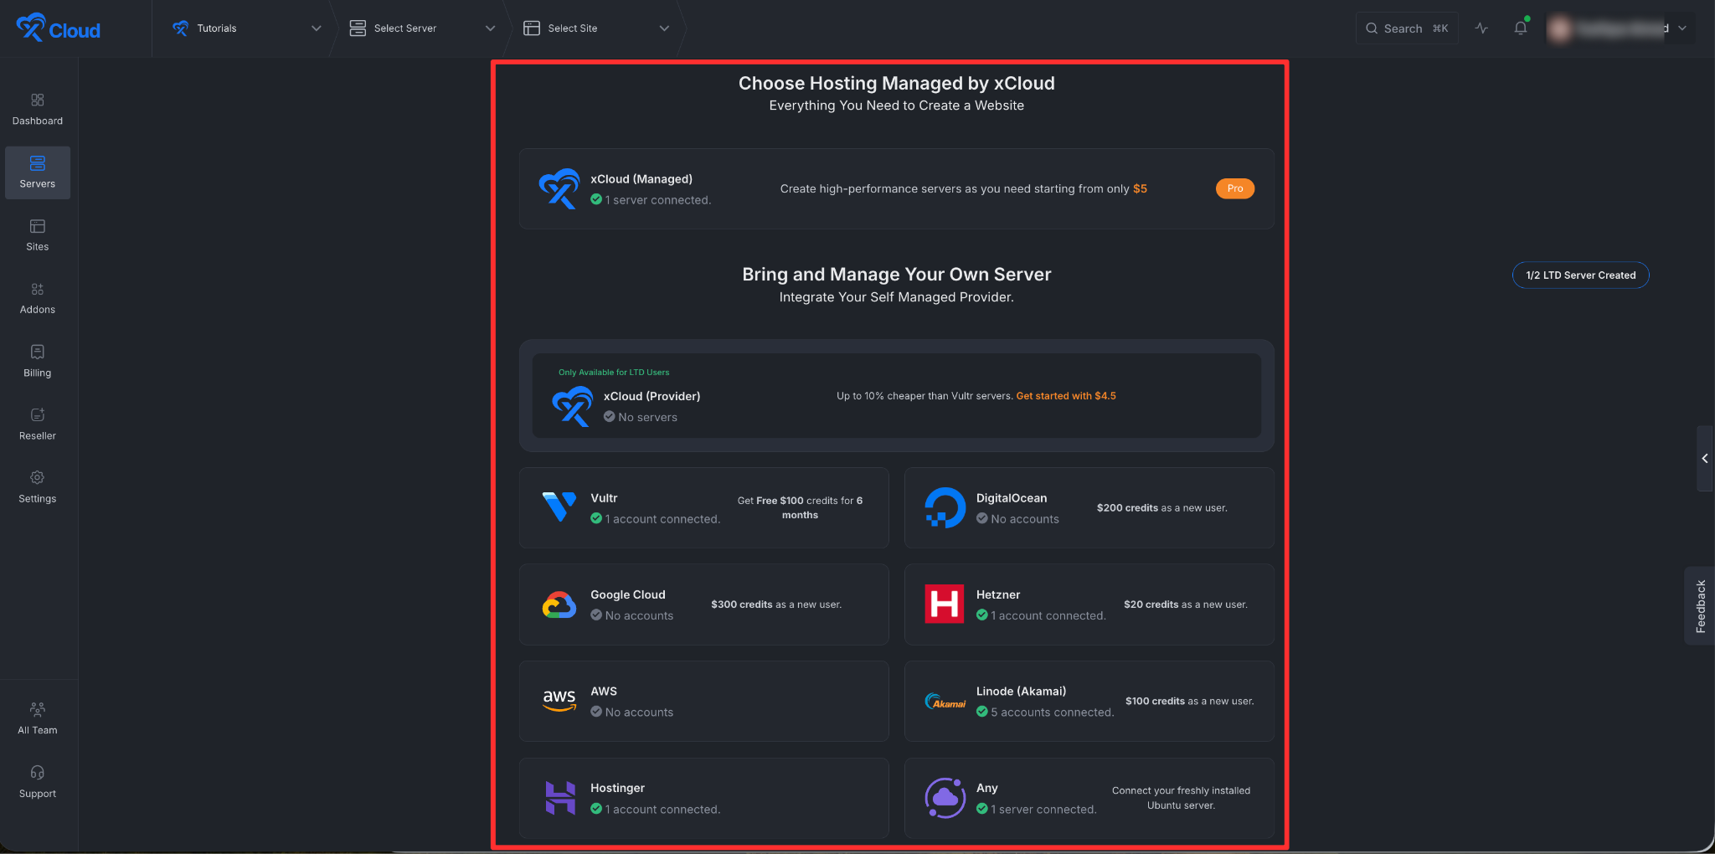
Task: Click the $200 credits as a new user text
Action: [1161, 508]
